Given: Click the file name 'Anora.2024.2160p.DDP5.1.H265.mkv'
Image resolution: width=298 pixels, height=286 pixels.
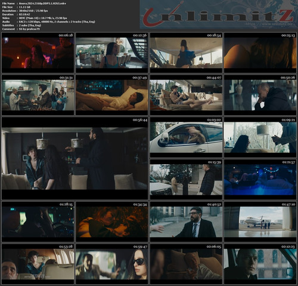Looking at the screenshot, I should 42,4.
